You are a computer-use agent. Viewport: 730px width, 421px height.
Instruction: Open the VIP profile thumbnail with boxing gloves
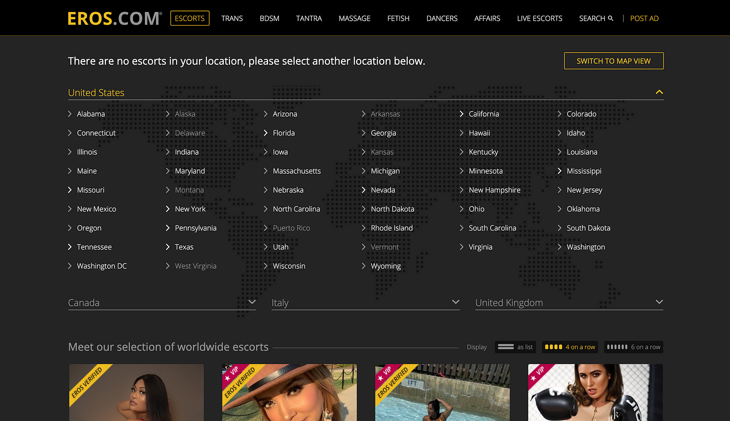click(x=595, y=392)
